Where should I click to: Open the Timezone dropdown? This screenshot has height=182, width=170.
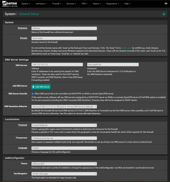[64, 125]
